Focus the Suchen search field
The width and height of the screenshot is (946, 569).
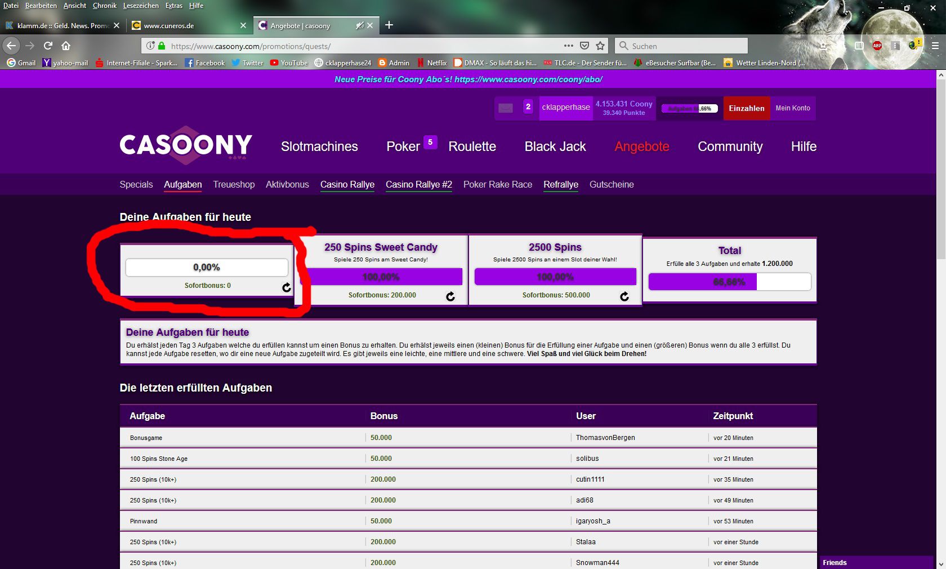point(681,46)
